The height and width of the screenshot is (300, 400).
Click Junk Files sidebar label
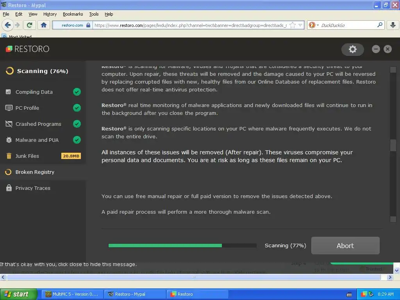click(x=27, y=156)
